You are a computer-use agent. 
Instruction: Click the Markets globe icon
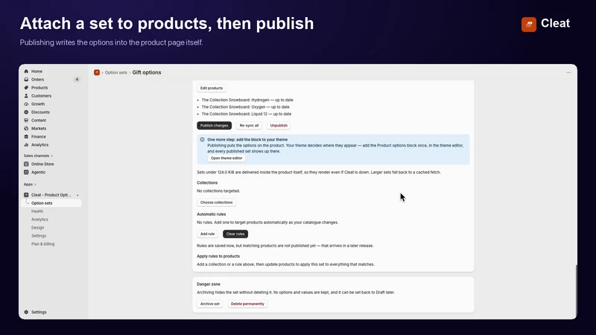tap(26, 128)
